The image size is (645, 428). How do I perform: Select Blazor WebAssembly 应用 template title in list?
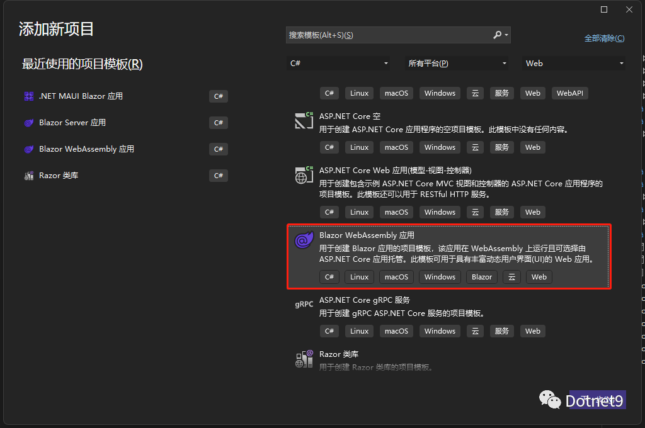click(367, 235)
